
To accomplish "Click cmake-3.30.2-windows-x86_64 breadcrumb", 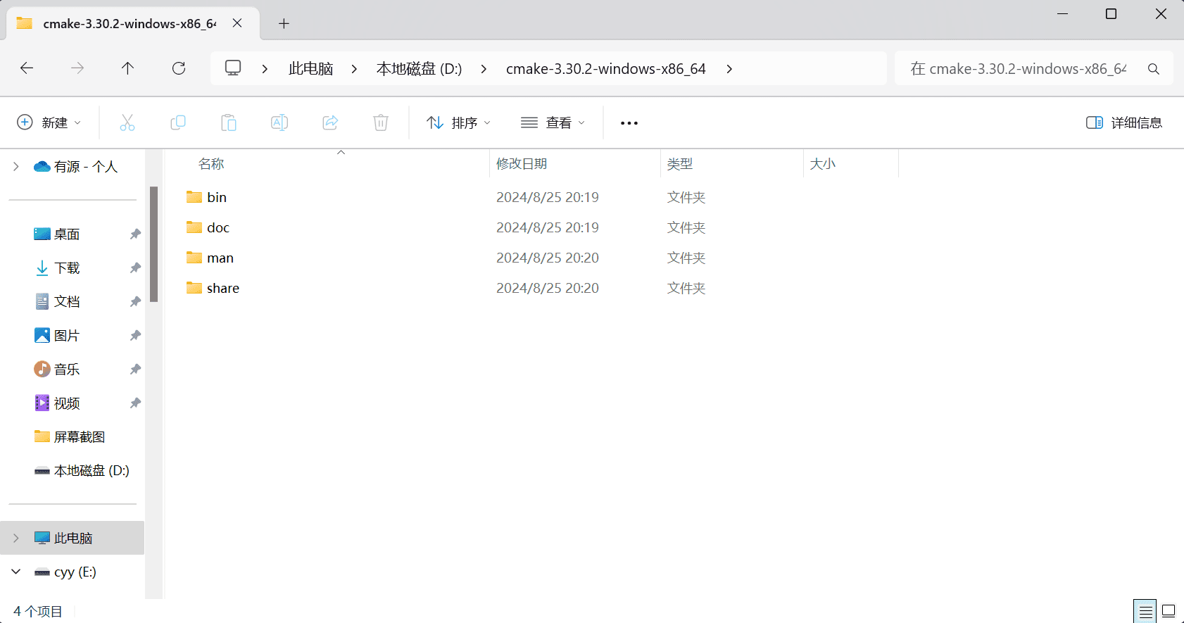I will coord(605,69).
